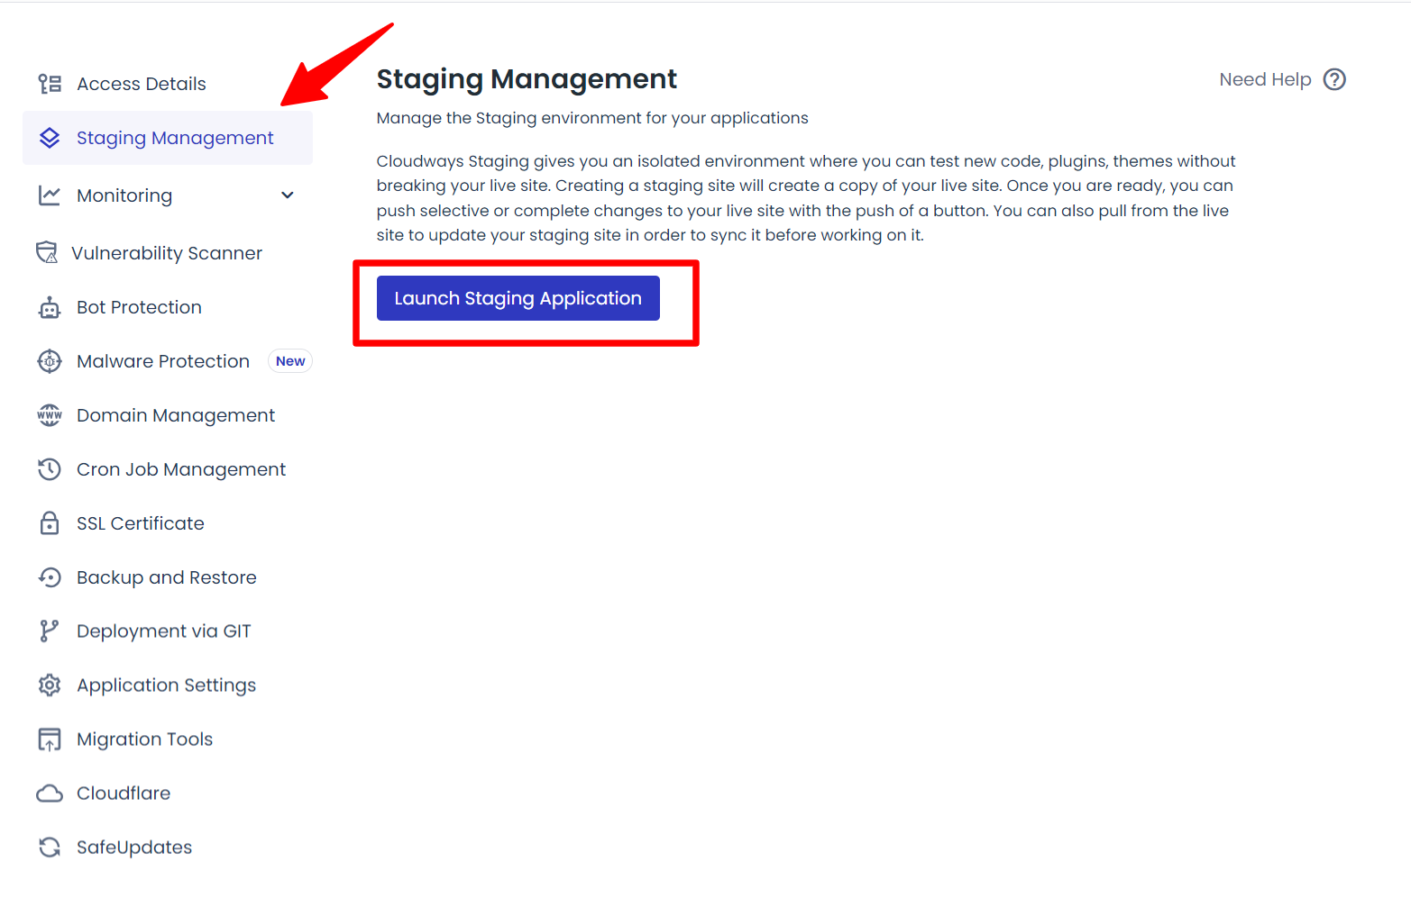The image size is (1411, 908).
Task: Click the Bot Protection robot icon
Action: click(x=50, y=307)
